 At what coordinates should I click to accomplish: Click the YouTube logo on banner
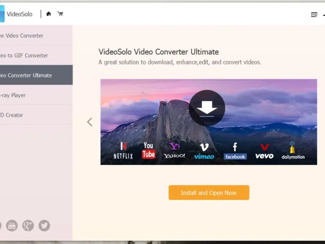(x=149, y=150)
